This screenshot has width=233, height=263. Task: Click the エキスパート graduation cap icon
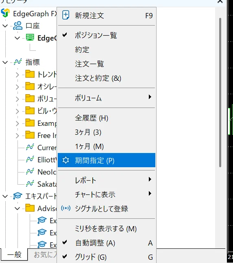click(17, 196)
